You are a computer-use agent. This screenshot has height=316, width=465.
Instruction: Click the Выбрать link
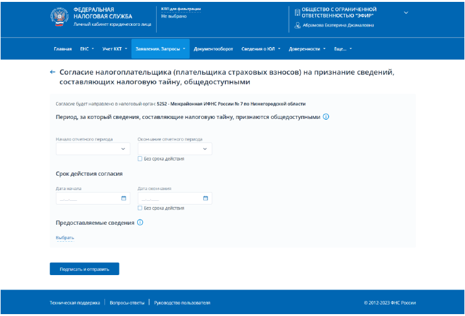click(65, 238)
